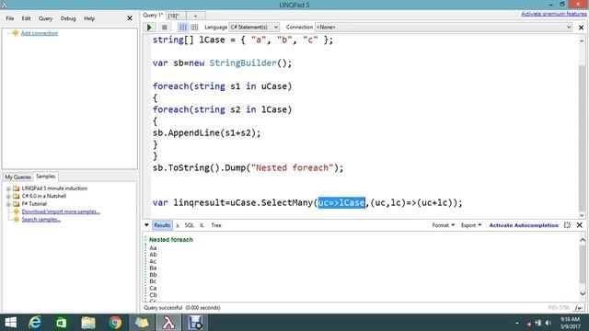Click Download/import more samples link
Image resolution: width=589 pixels, height=331 pixels.
pos(61,211)
